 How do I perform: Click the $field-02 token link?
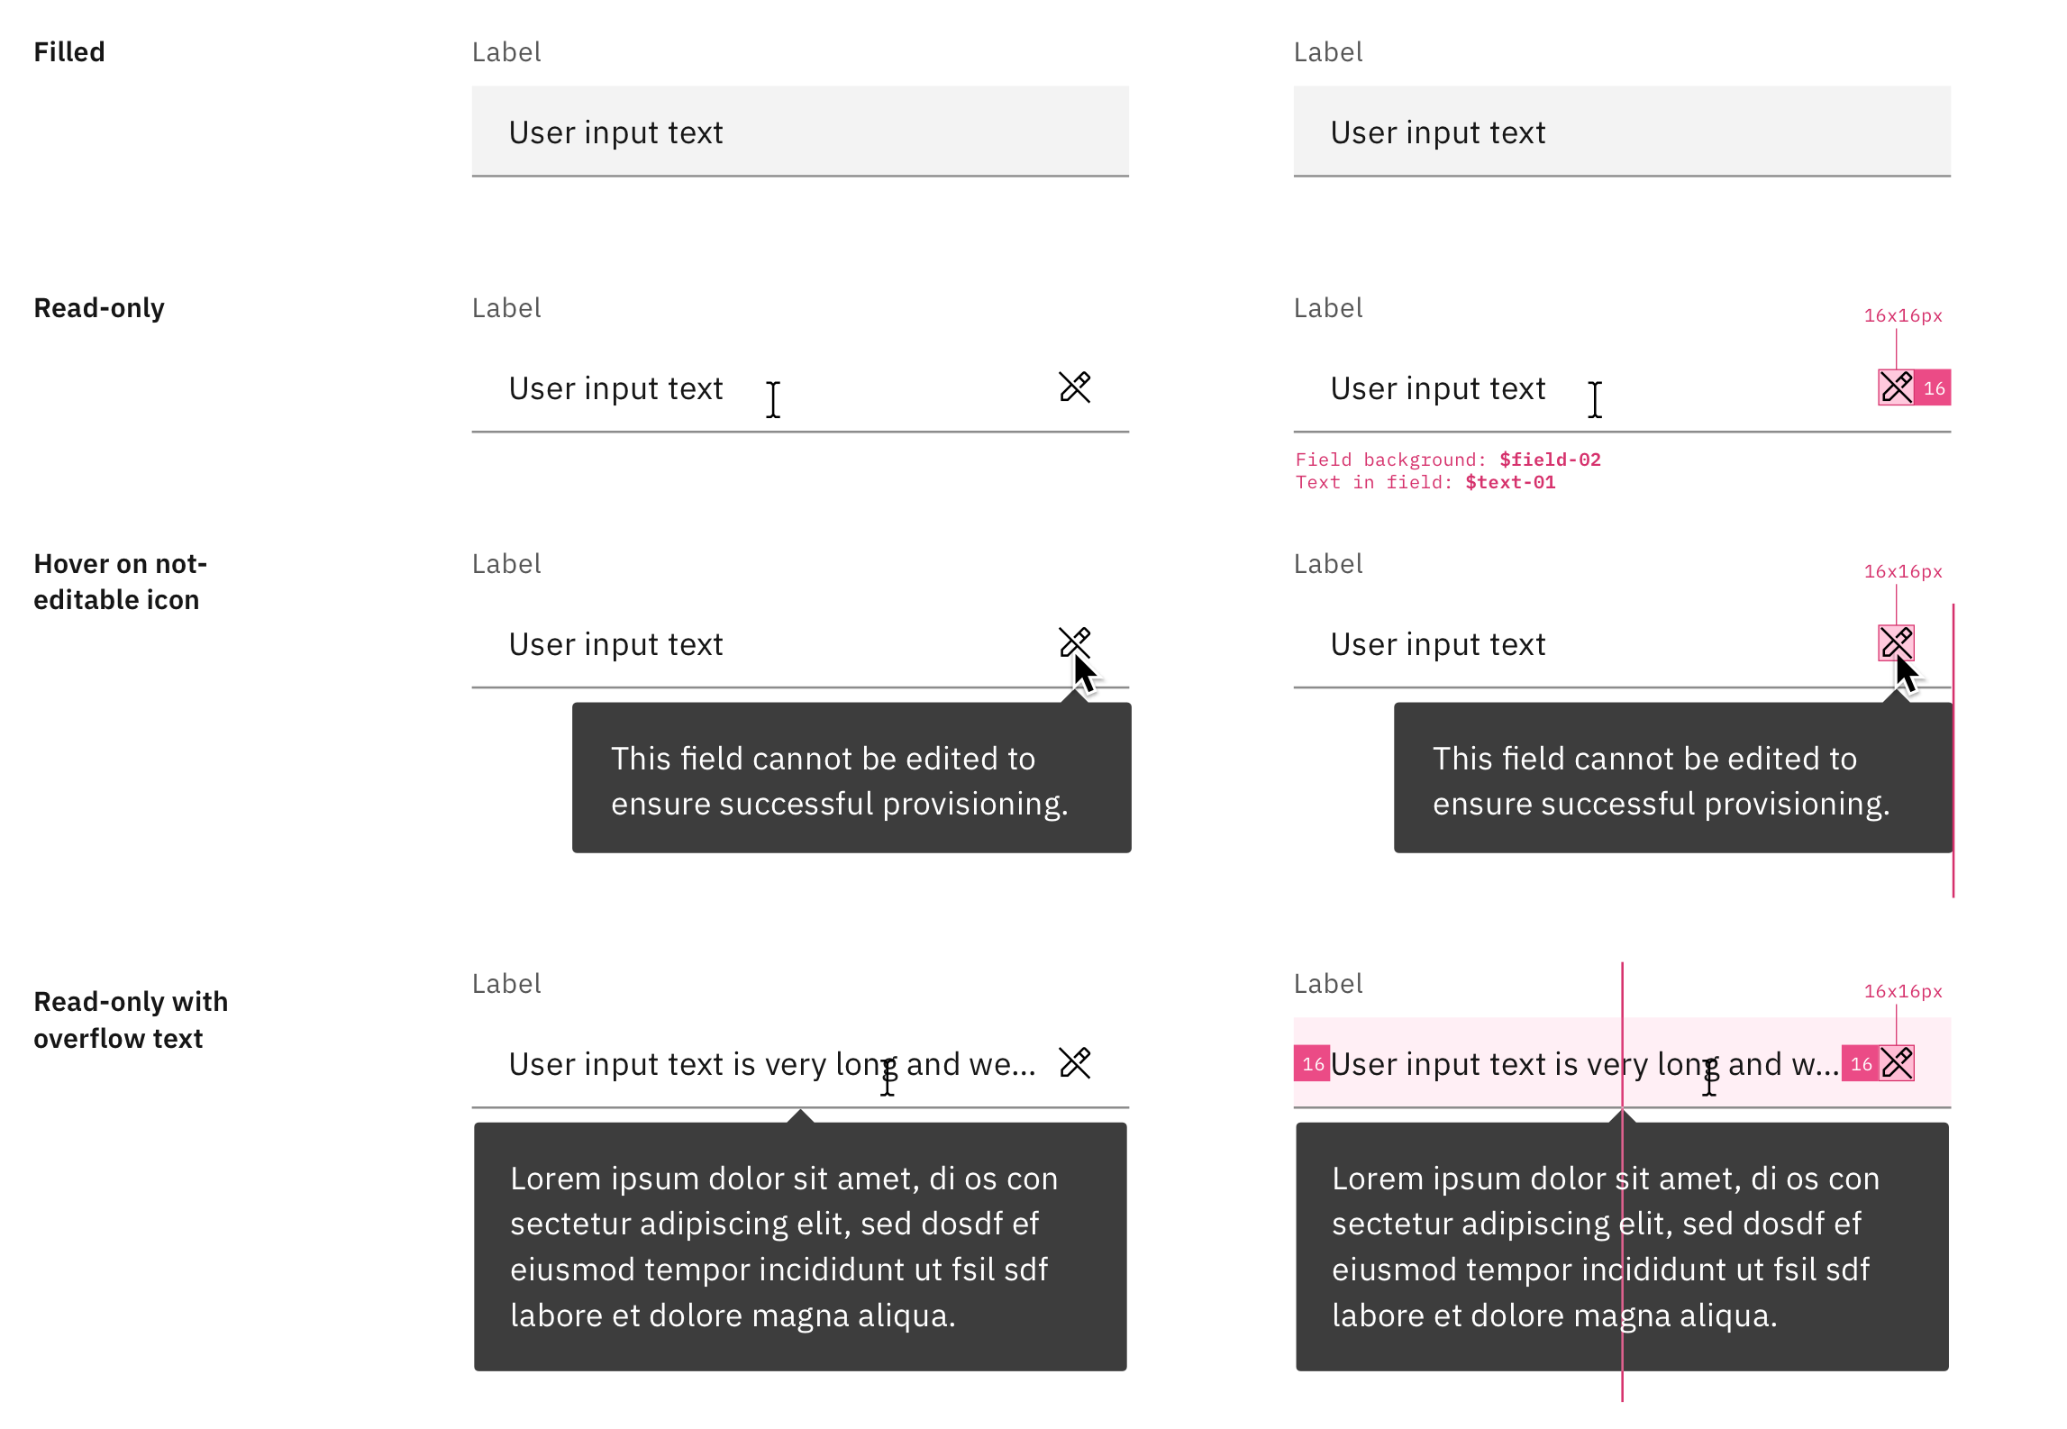point(1549,460)
